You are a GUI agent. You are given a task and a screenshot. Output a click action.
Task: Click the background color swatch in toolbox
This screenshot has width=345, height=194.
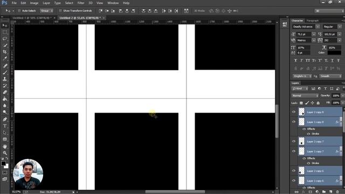[x=7, y=167]
